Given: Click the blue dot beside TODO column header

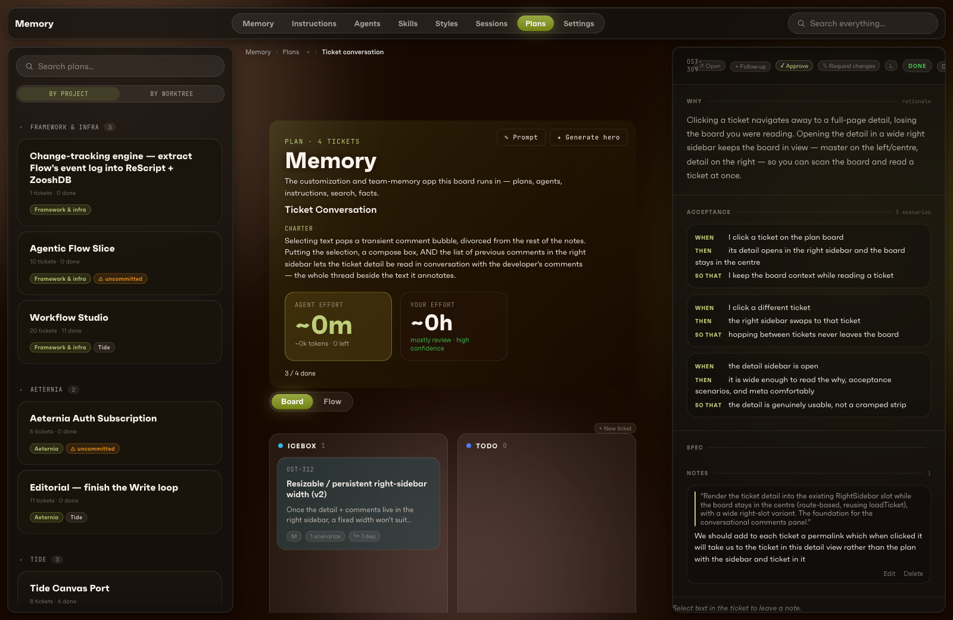Looking at the screenshot, I should click(x=469, y=446).
